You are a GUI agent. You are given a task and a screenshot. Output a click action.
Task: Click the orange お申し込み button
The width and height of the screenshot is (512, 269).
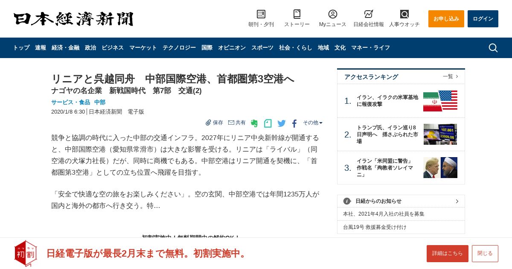coord(446,19)
